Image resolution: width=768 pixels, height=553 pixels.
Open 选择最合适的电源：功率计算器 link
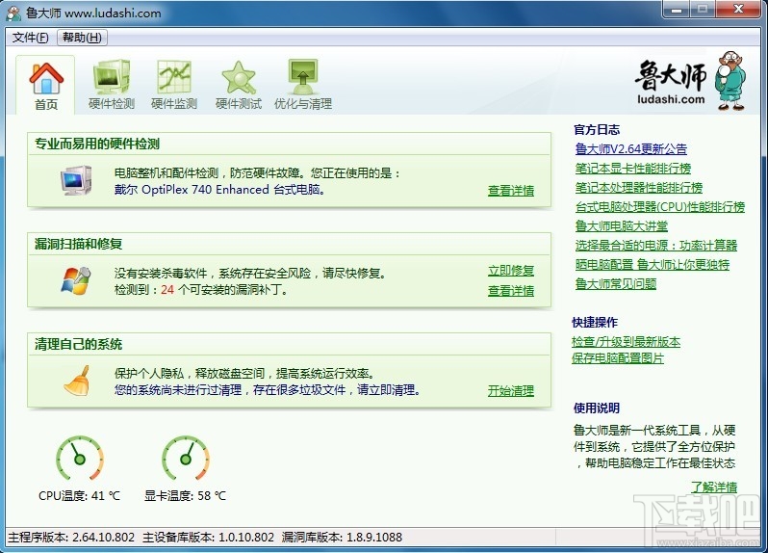(656, 246)
